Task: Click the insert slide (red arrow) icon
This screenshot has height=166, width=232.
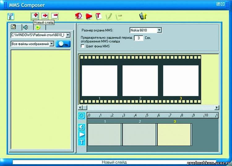Action: tap(45, 16)
